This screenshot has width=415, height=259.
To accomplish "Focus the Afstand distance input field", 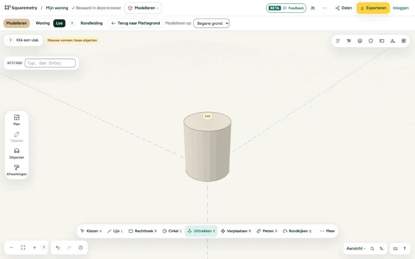I will pos(50,63).
